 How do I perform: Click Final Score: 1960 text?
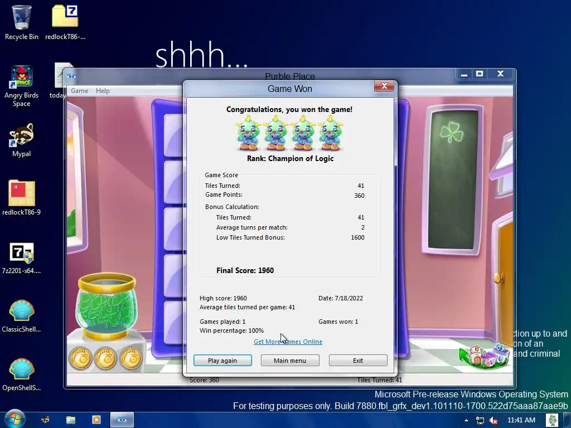pyautogui.click(x=245, y=270)
